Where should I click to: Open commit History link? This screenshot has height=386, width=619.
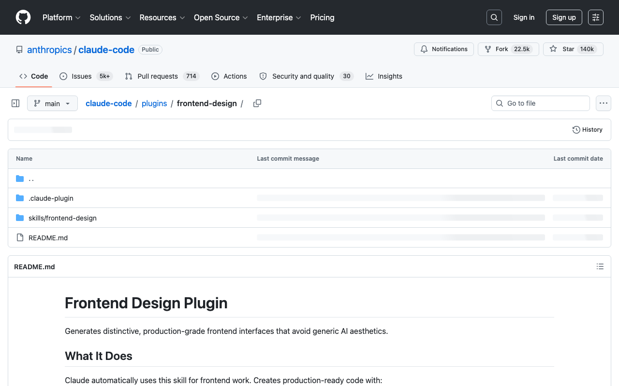[x=588, y=130]
